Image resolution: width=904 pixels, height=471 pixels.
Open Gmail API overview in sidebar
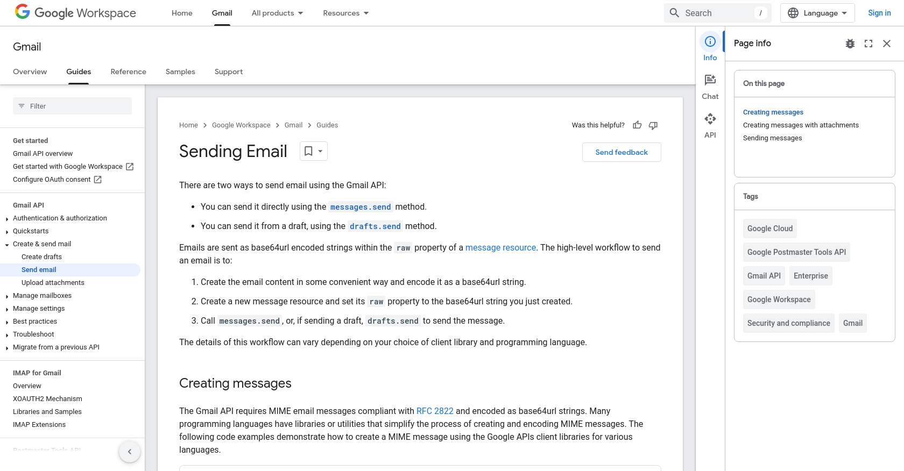click(x=43, y=154)
